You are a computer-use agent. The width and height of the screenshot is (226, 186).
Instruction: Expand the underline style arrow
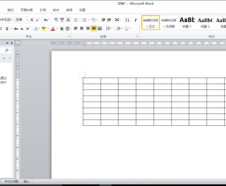click(11, 29)
